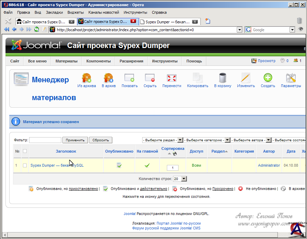Image resolution: width=307 pixels, height=239 pixels.
Task: Click the 'Создать' new article icon
Action: pos(268,78)
